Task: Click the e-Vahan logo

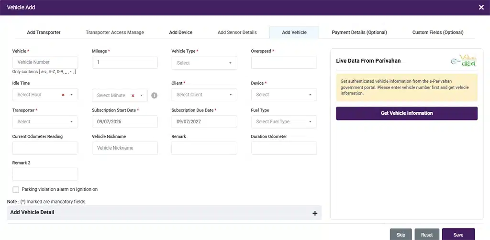Action: (464, 60)
